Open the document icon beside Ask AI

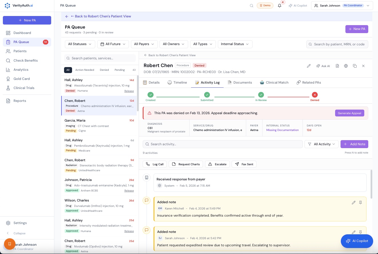337,66
